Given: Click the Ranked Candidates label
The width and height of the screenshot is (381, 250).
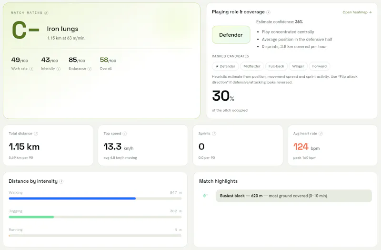Looking at the screenshot, I should click(x=230, y=56).
